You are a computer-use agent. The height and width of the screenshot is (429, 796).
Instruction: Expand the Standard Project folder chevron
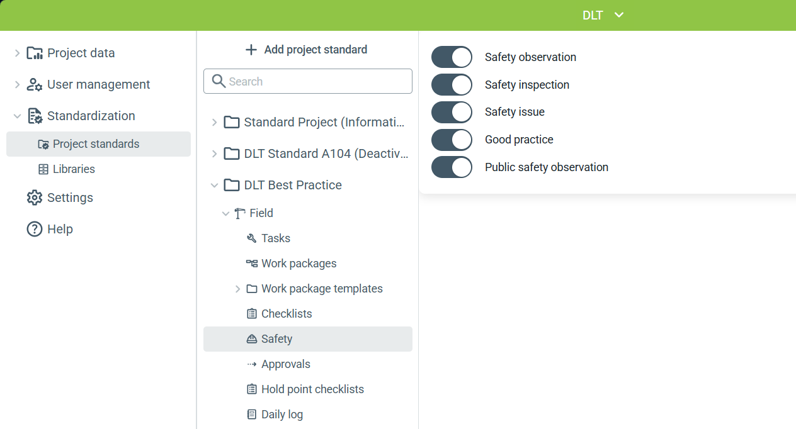(x=214, y=122)
